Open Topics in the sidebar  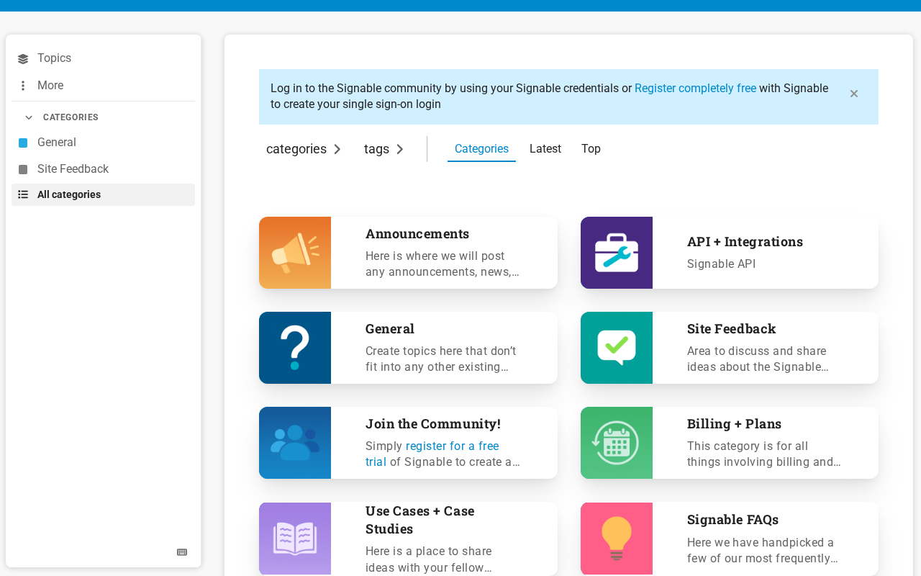point(103,58)
